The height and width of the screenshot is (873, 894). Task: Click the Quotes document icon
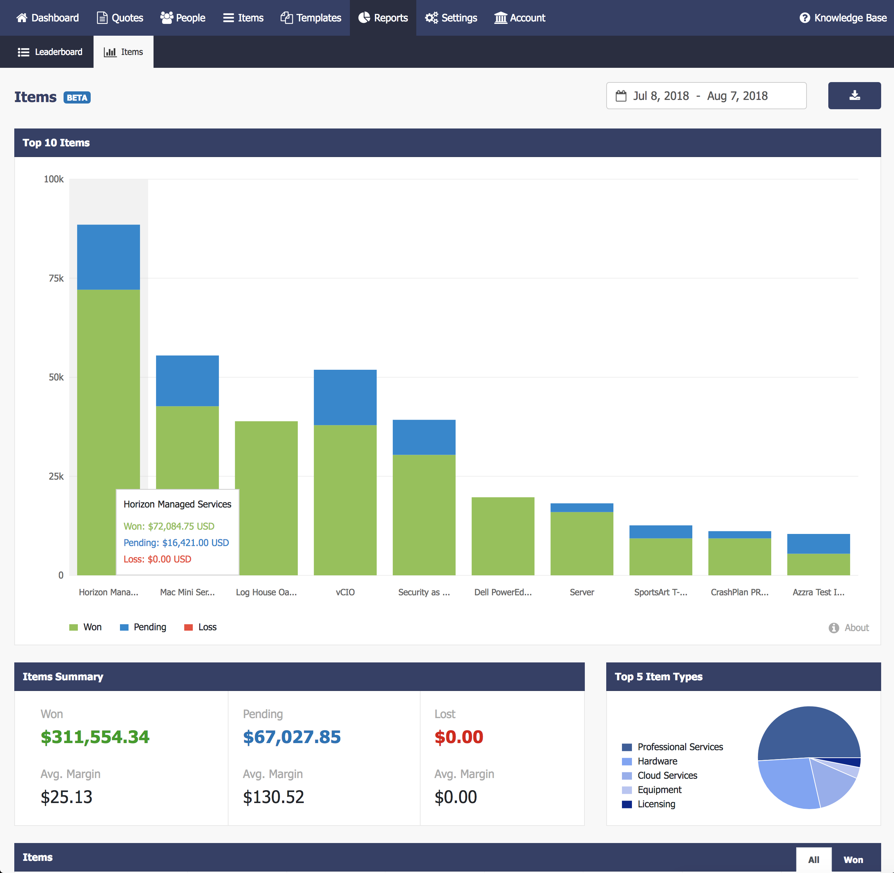pyautogui.click(x=102, y=18)
